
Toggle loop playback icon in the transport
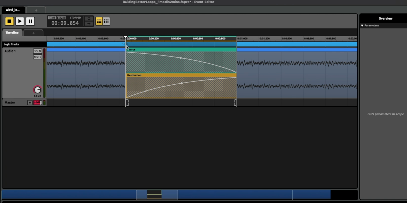(x=89, y=19)
